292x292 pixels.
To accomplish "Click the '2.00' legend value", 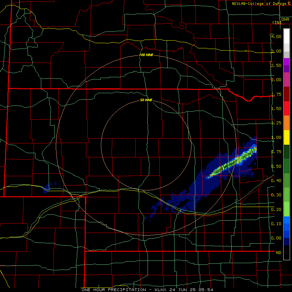I will point(276,80).
